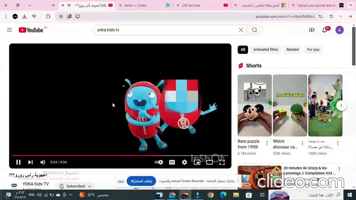
Task: Pause the playing video
Action: 18,162
